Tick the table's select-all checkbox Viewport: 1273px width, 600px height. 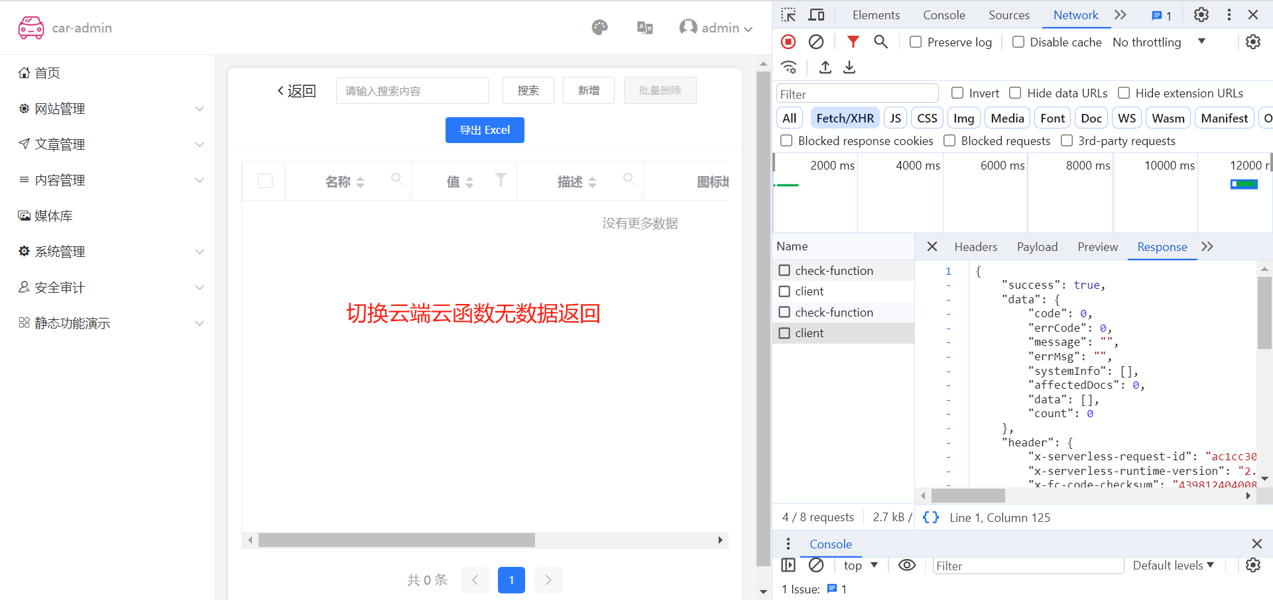(x=265, y=181)
